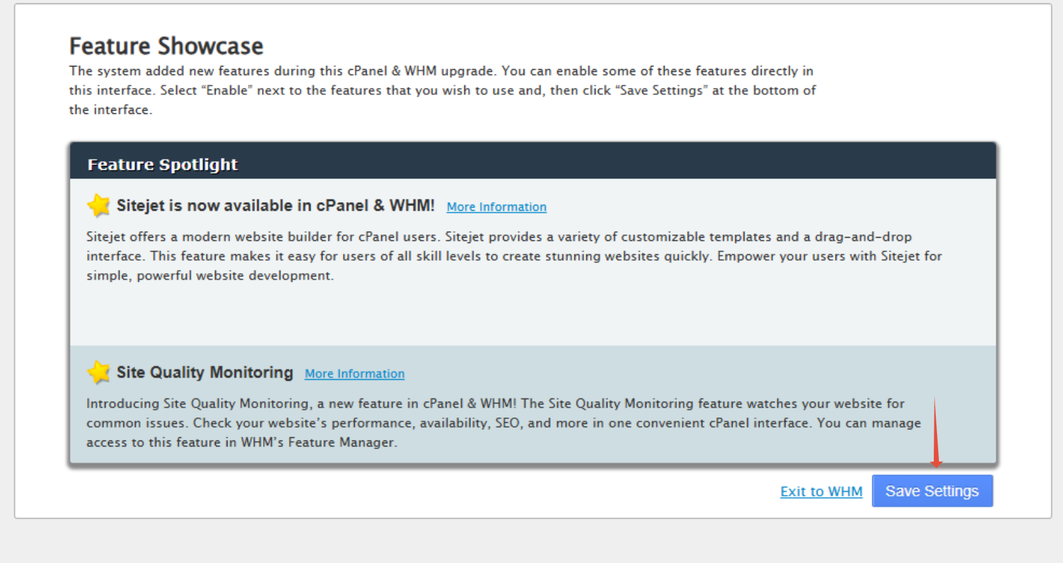Select the Feature Showcase page title
The image size is (1063, 563).
click(x=166, y=46)
